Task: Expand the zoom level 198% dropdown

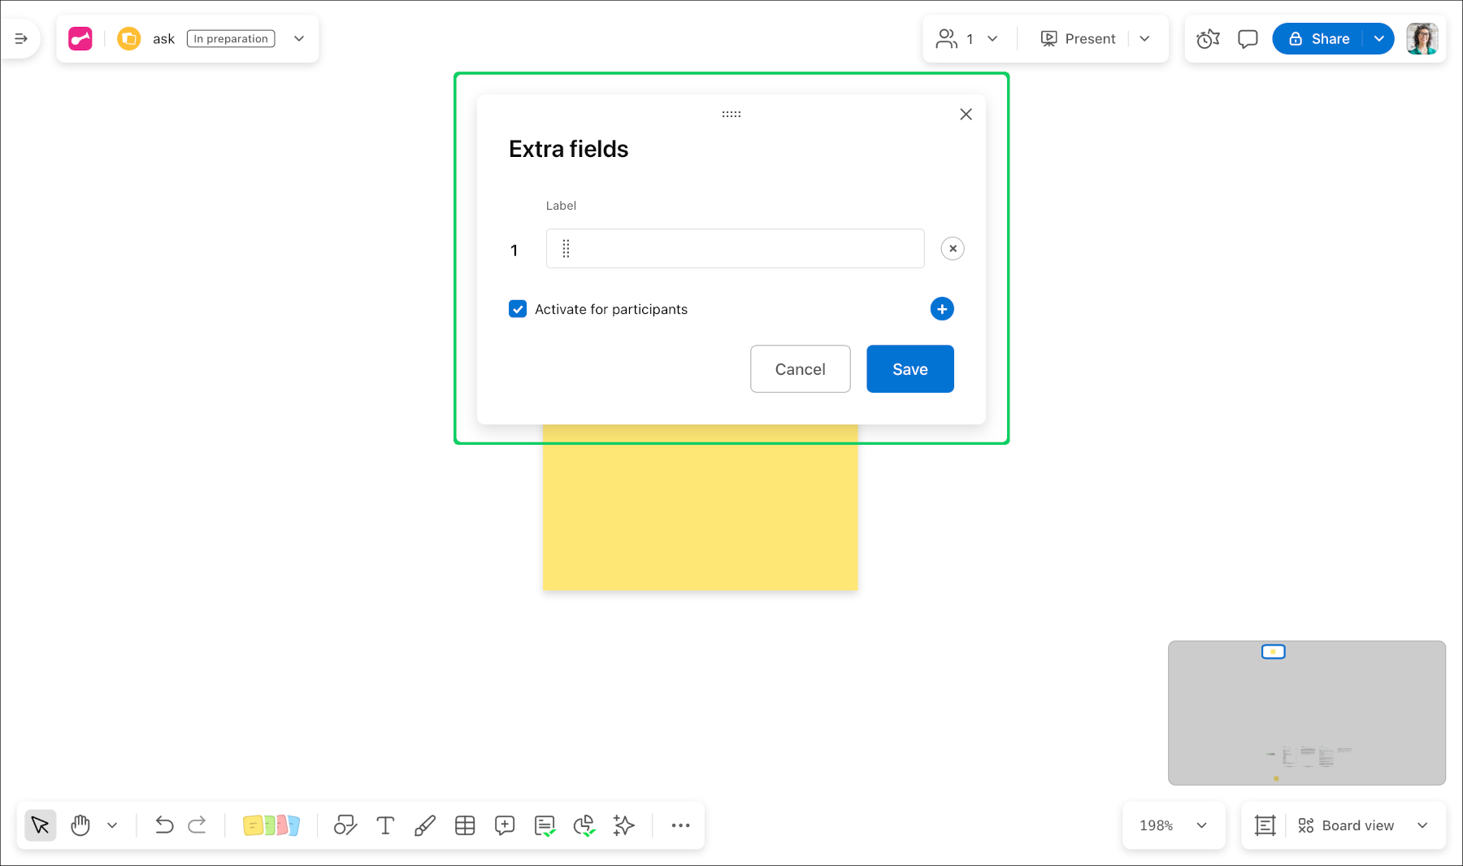Action: (x=1201, y=825)
